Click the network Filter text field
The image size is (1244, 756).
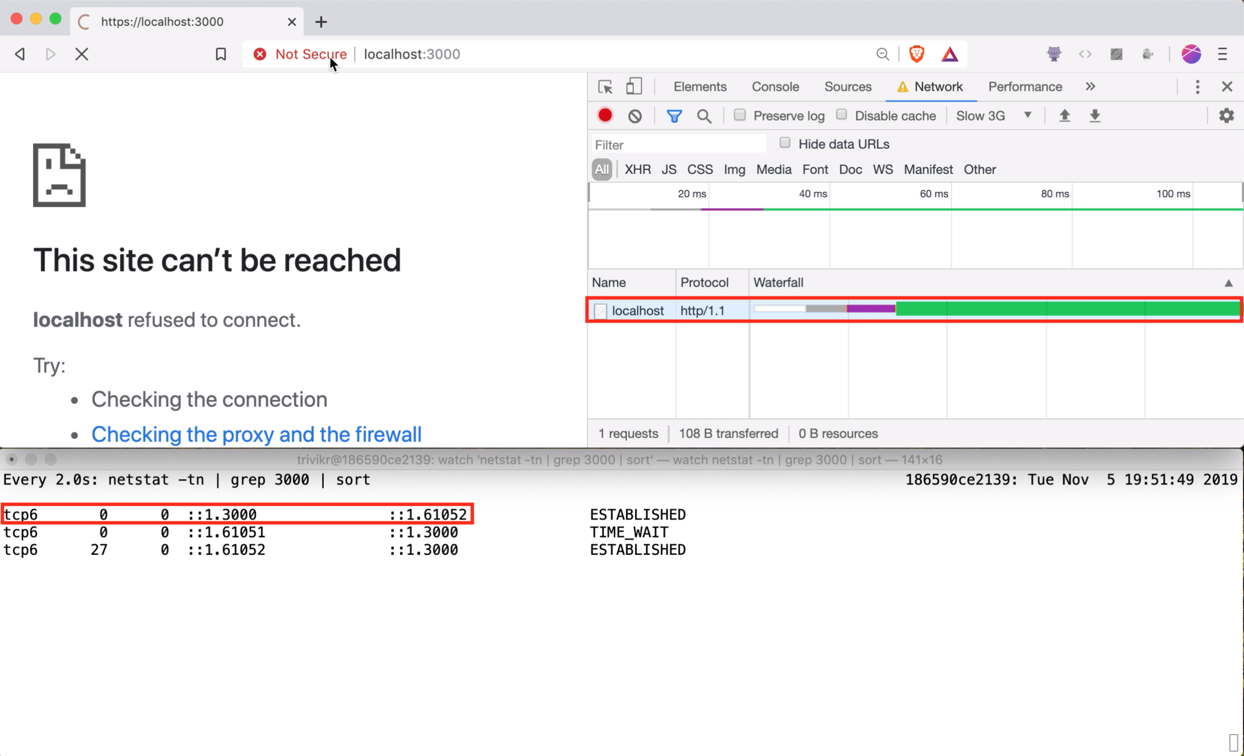pos(678,145)
